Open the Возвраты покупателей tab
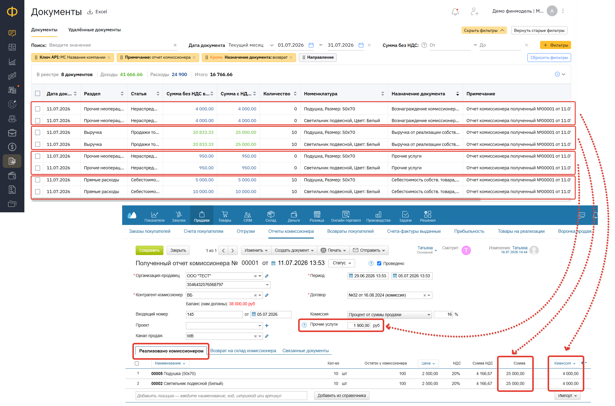This screenshot has height=406, width=615. click(x=350, y=231)
